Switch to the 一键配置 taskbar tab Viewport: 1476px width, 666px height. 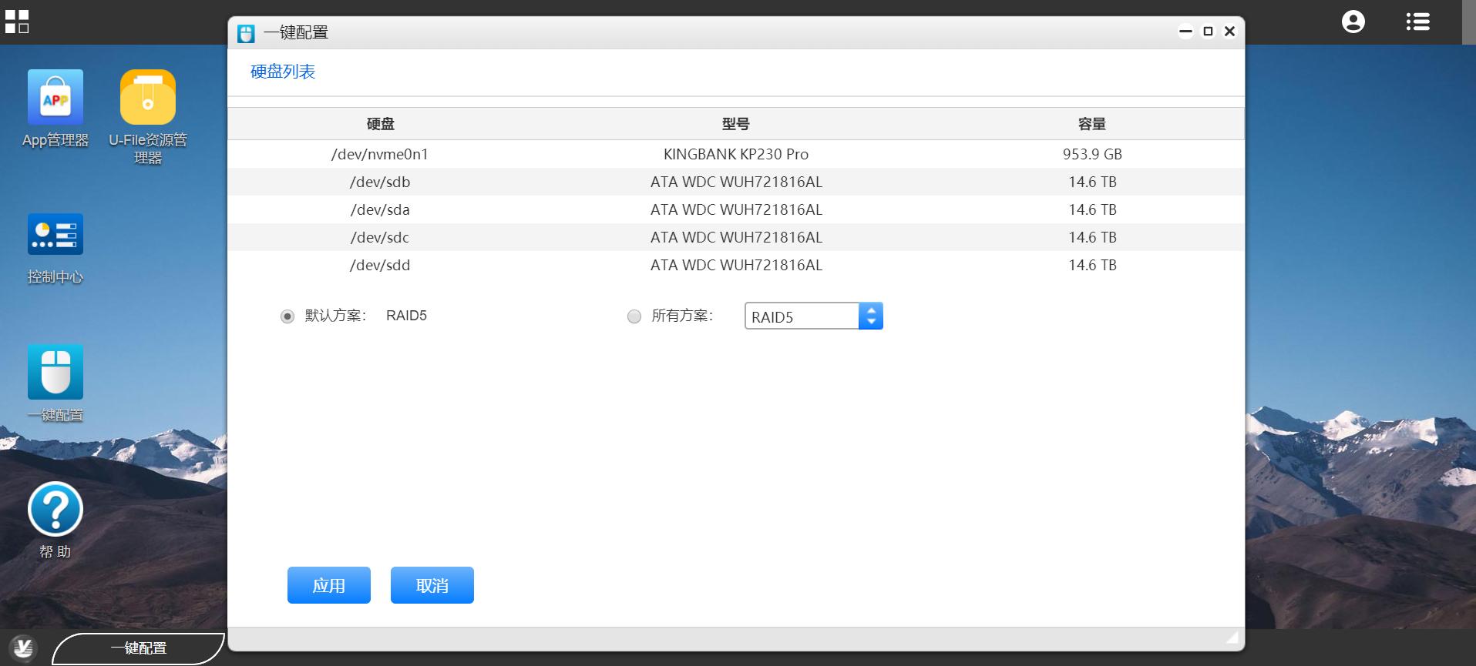point(139,648)
